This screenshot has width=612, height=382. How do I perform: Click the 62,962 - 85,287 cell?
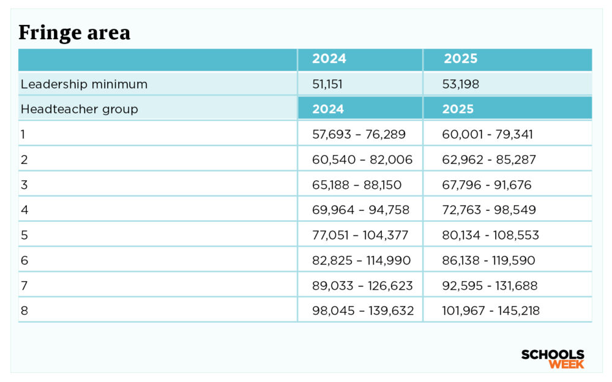489,160
